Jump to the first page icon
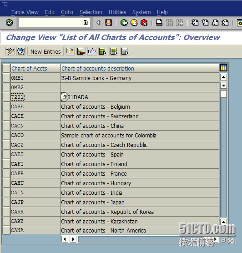Viewport: 242px width, 253px height. [195, 23]
